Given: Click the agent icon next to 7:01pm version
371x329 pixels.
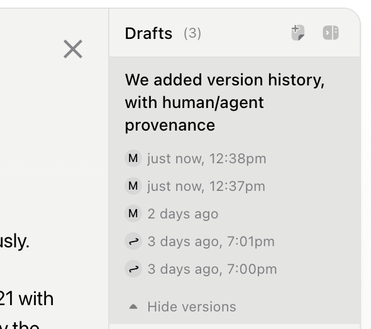Looking at the screenshot, I should 133,241.
